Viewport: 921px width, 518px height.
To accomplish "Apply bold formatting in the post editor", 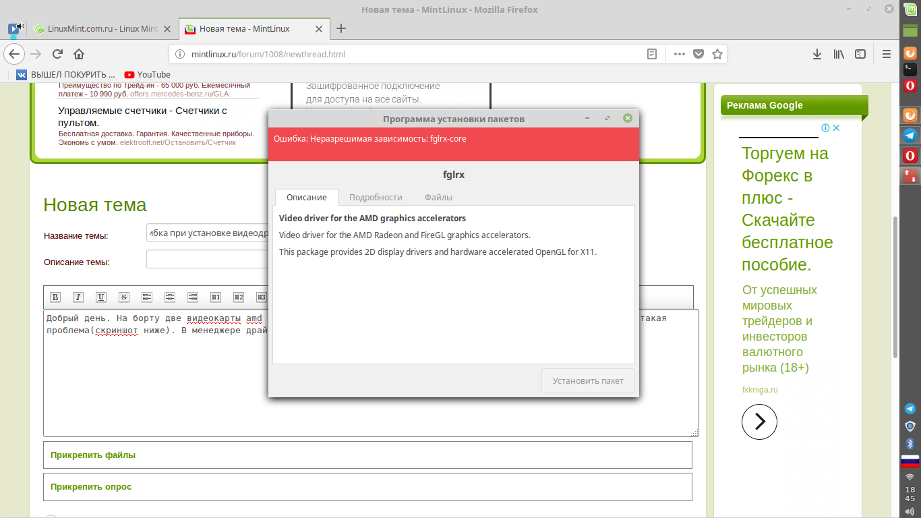I will tap(55, 297).
